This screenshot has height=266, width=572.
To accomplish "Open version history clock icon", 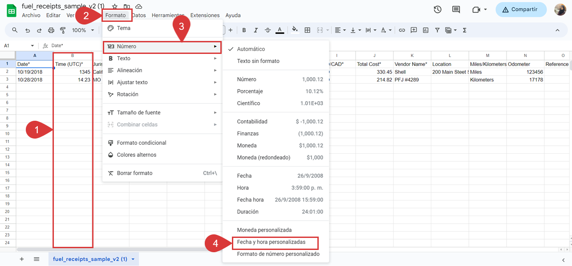I will click(438, 9).
